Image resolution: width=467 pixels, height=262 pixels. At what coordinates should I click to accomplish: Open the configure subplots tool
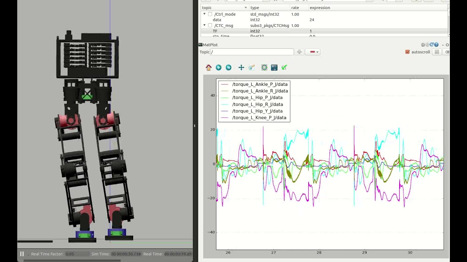pyautogui.click(x=264, y=67)
